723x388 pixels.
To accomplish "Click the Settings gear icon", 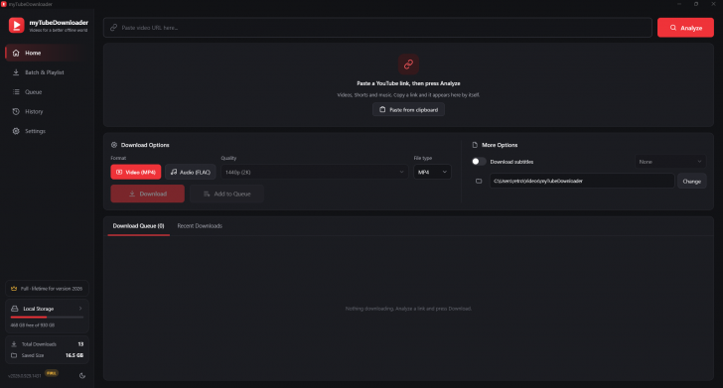I will pos(16,131).
